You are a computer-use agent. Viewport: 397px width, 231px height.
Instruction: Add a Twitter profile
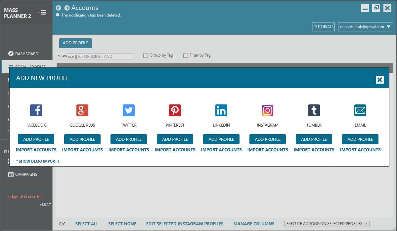tap(129, 139)
